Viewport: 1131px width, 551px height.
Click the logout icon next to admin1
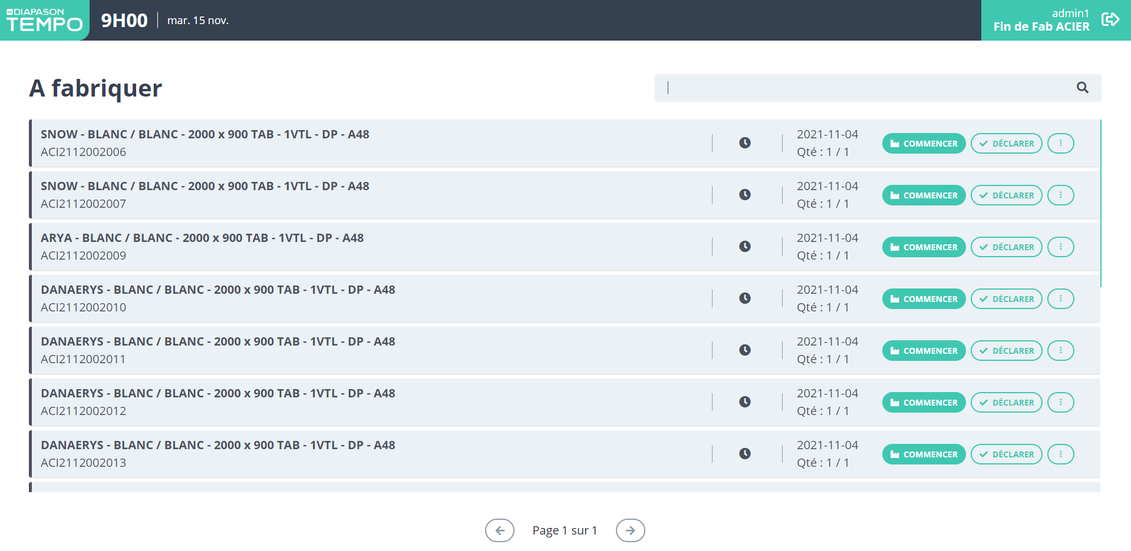point(1110,19)
